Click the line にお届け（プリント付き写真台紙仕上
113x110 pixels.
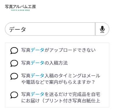61,101
